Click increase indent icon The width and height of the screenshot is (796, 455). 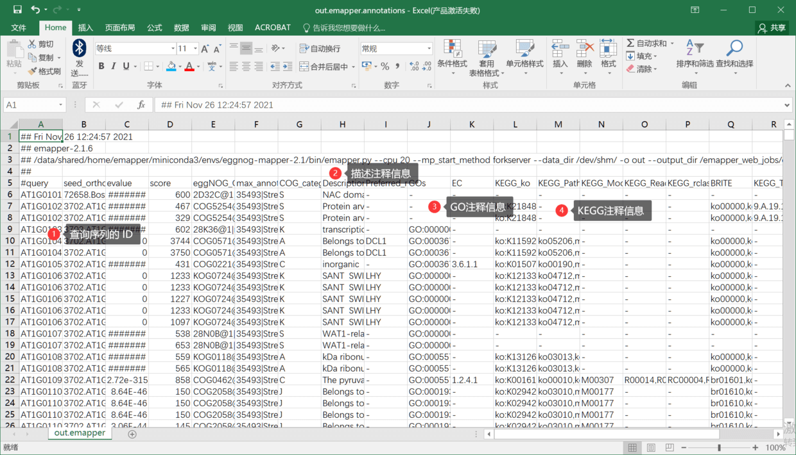pyautogui.click(x=287, y=66)
